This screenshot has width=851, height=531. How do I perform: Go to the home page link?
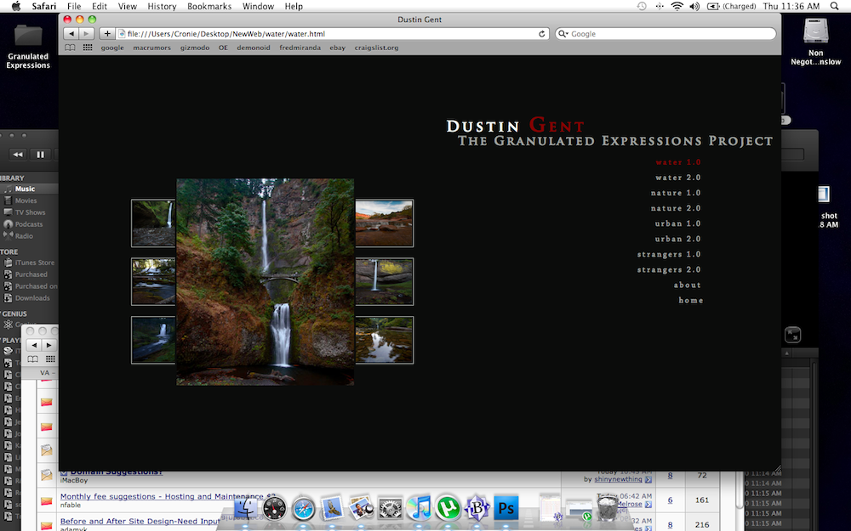coord(691,300)
